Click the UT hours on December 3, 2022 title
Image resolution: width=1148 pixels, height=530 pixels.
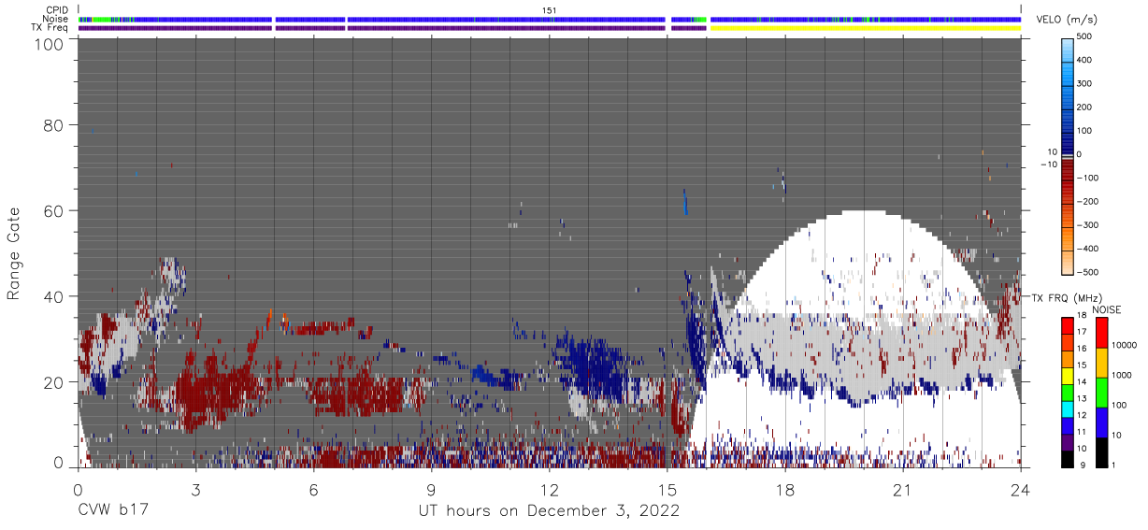[x=549, y=511]
